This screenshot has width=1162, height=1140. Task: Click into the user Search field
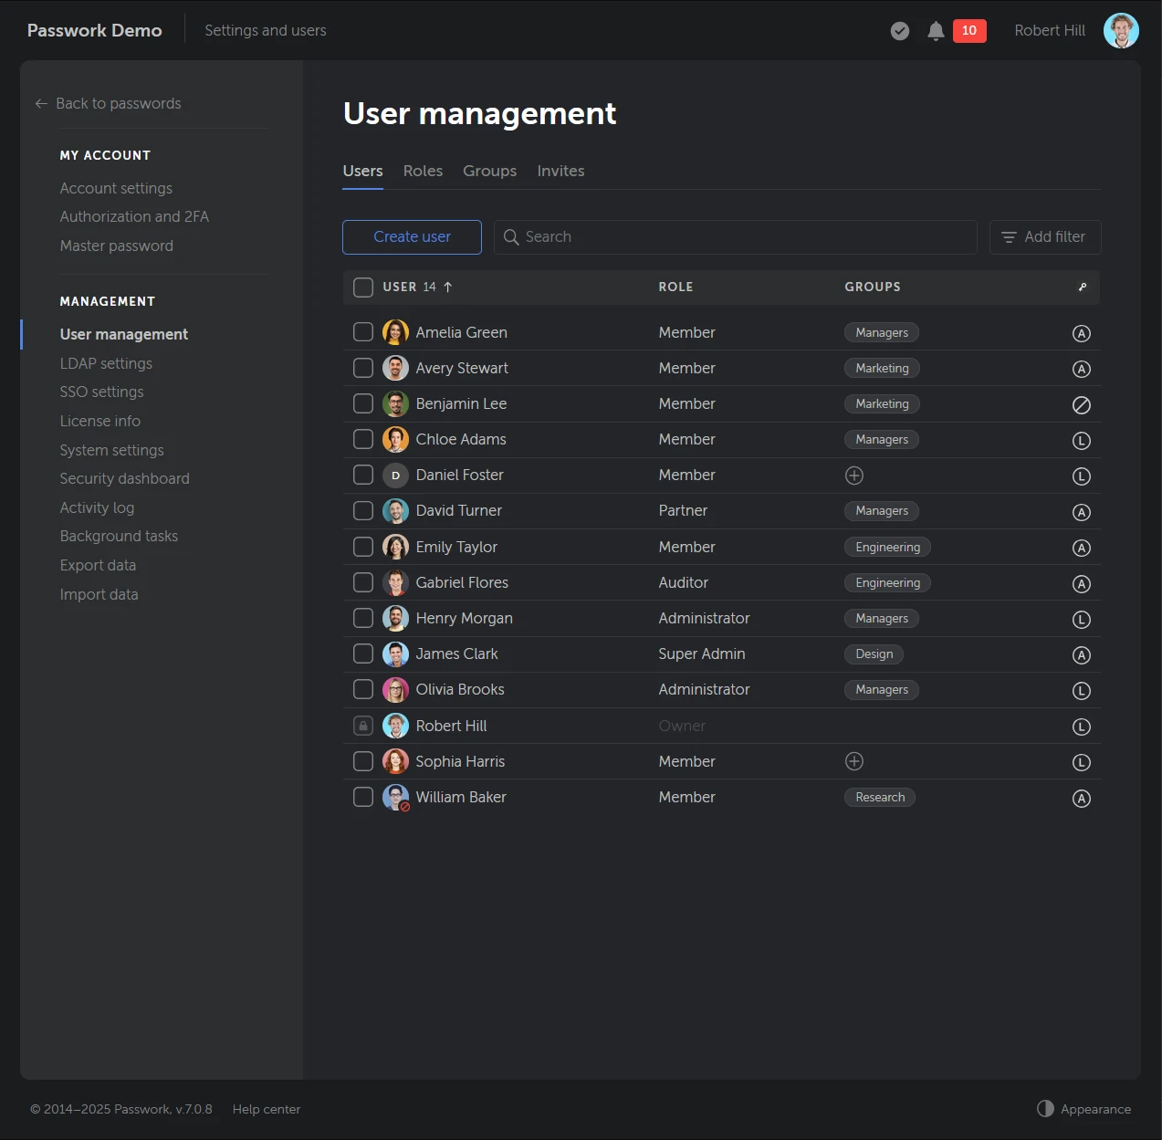coord(735,237)
